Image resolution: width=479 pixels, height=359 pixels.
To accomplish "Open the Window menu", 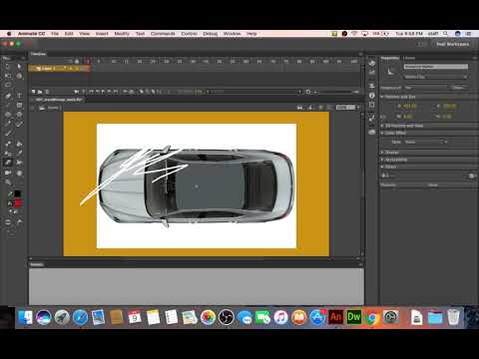I will click(232, 34).
